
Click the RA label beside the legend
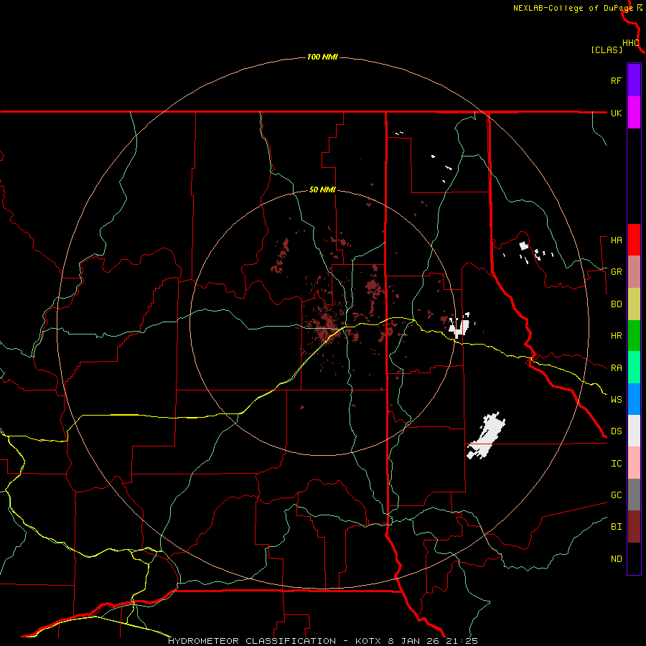[x=617, y=368]
